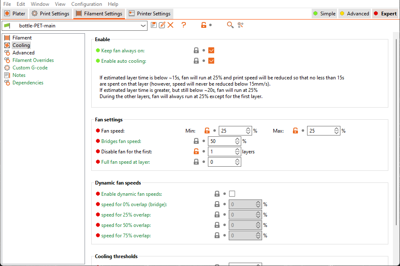Switch to the Print Settings tab
The width and height of the screenshot is (400, 266).
(50, 13)
